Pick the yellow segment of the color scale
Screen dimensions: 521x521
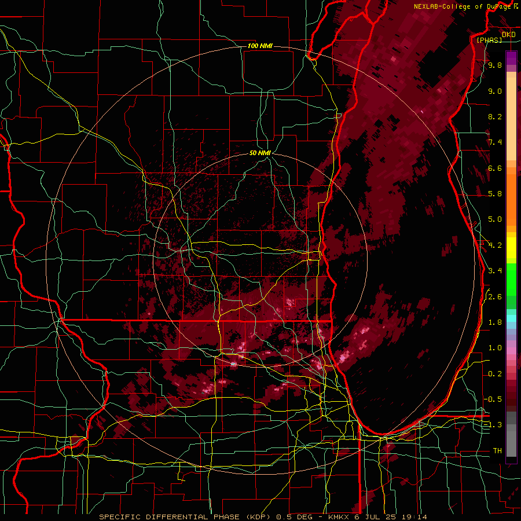point(511,248)
